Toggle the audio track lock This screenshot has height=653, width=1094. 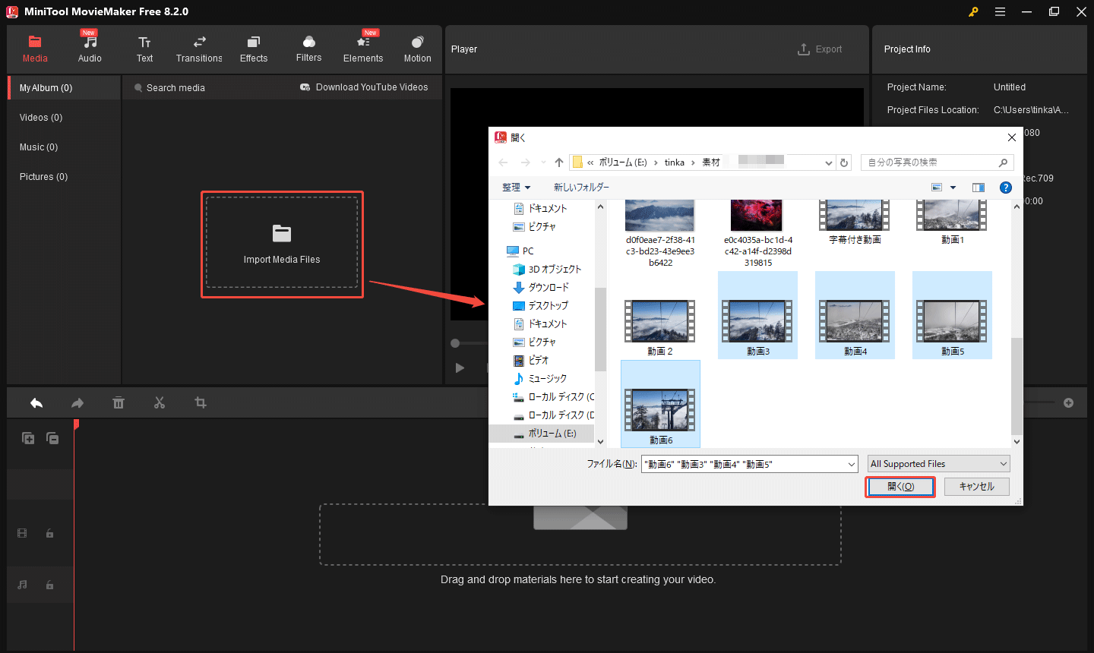(x=50, y=585)
